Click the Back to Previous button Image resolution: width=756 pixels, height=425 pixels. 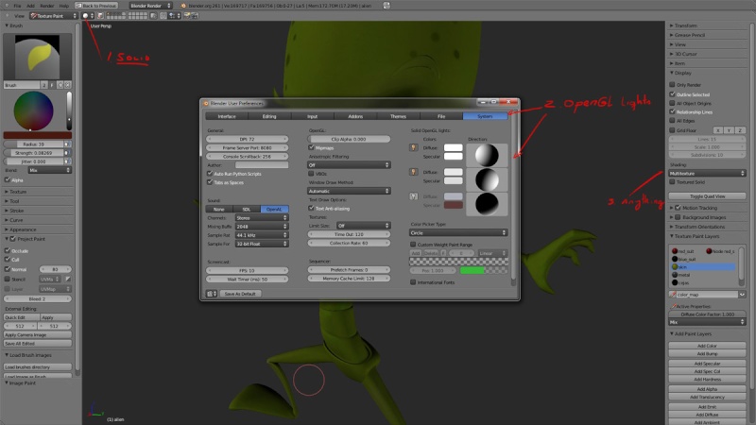(x=96, y=6)
